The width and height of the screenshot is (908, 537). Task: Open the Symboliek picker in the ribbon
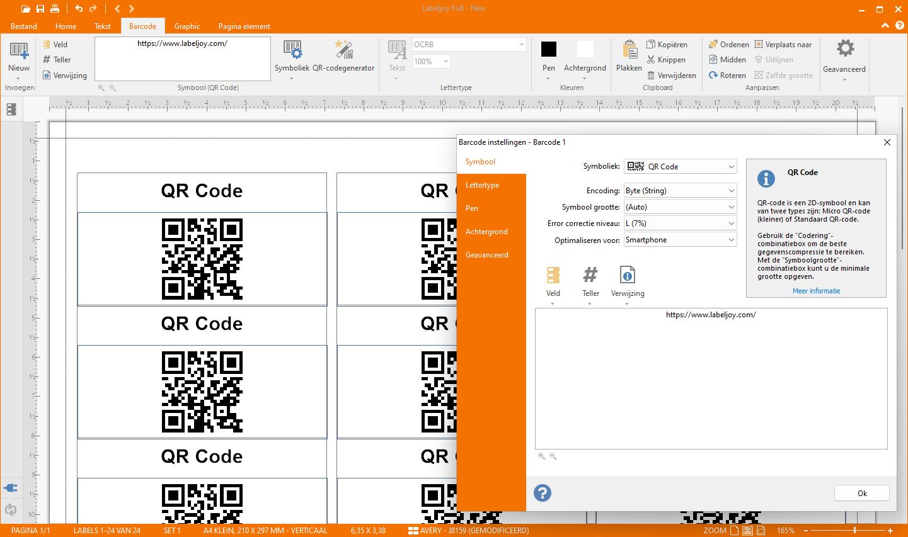[292, 60]
